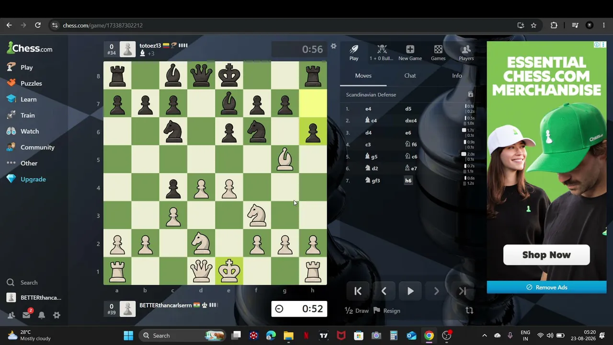Resign the game
Viewport: 613px width, 345px height.
387,310
